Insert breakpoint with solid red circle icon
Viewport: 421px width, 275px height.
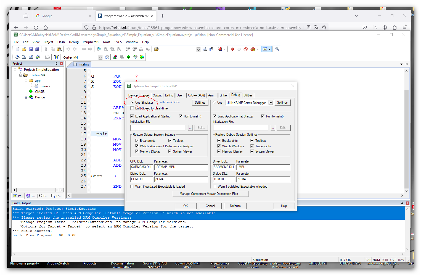232,49
